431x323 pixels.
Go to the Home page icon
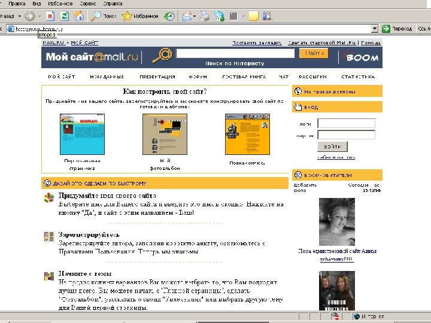tap(79, 16)
